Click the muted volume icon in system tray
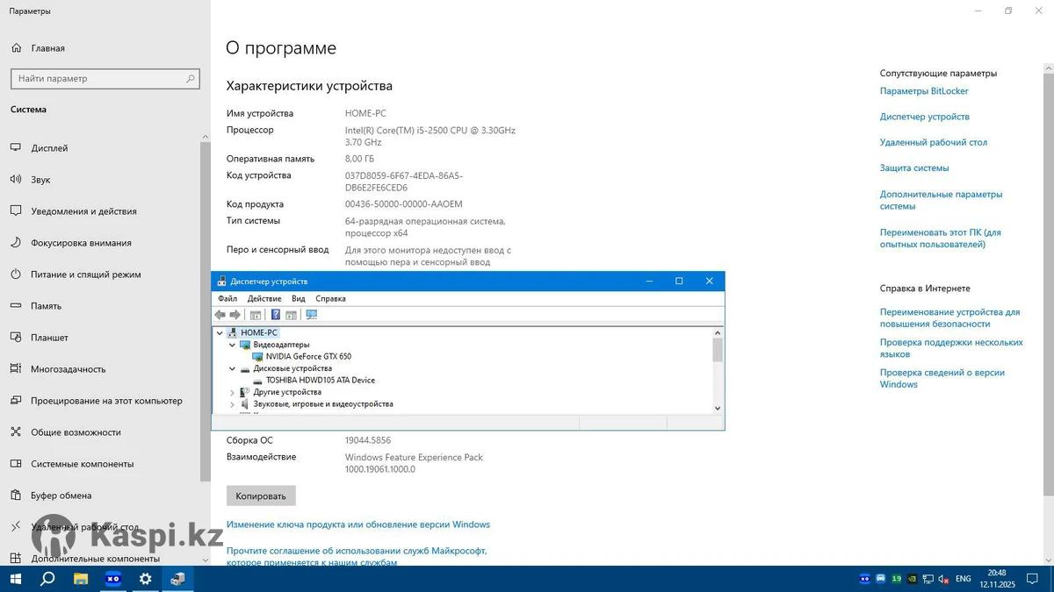 [942, 579]
